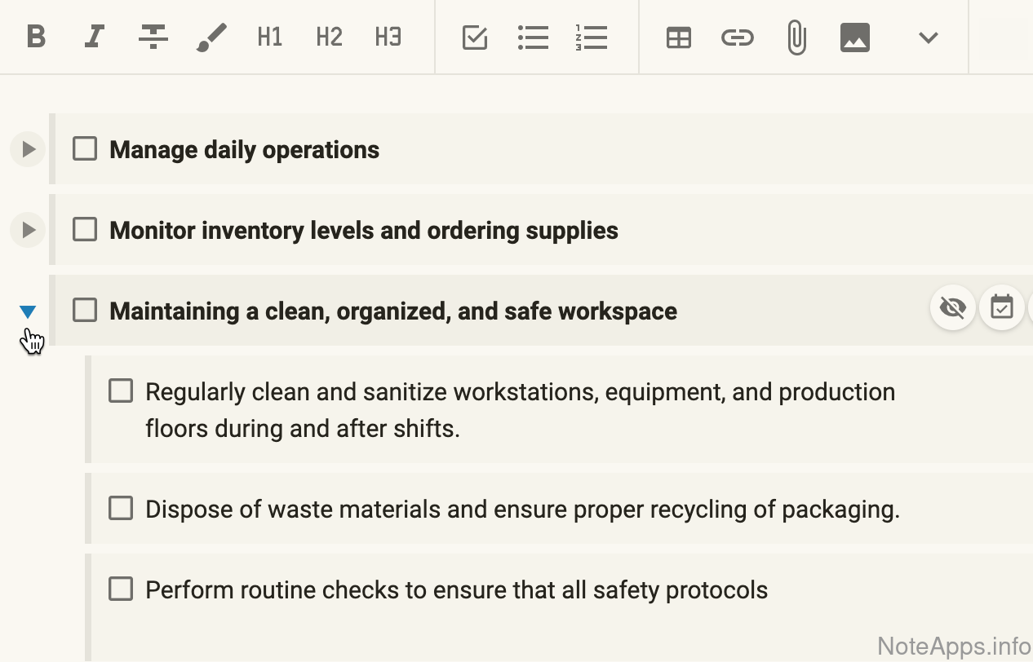
Task: Check the 'Manage daily operations' checkbox
Action: click(85, 149)
